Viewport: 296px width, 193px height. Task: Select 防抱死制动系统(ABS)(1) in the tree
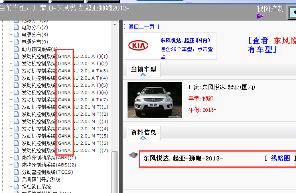tap(49, 158)
